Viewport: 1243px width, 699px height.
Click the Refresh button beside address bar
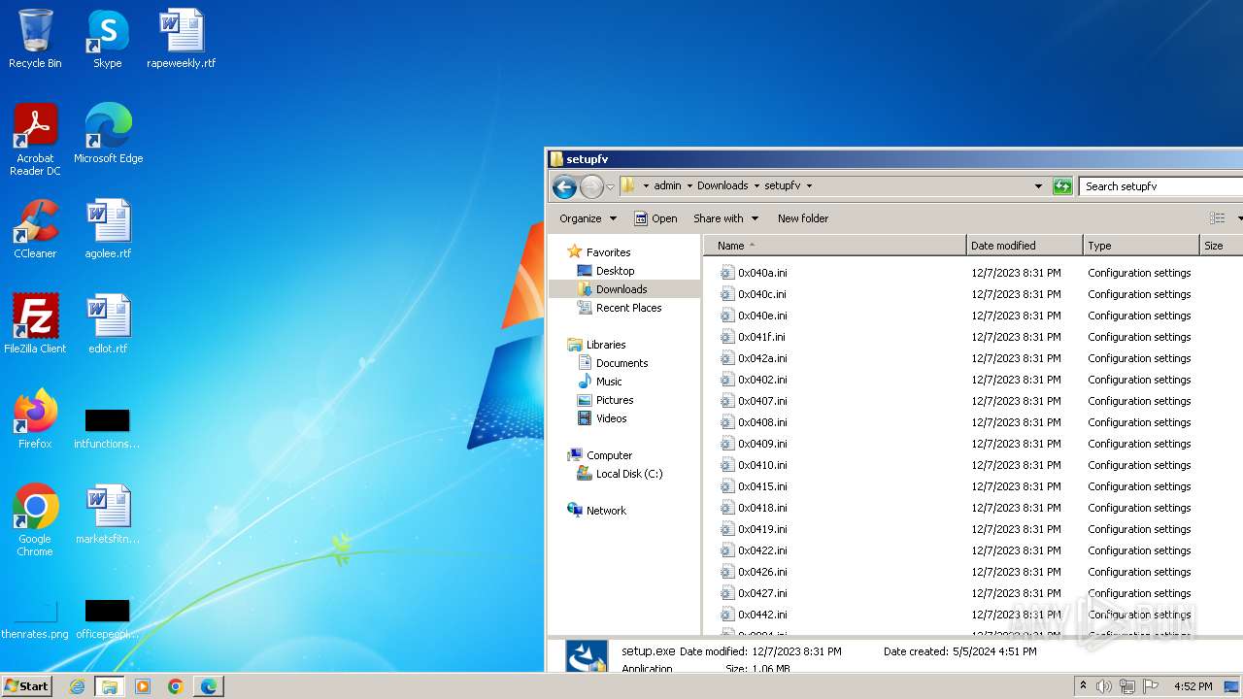point(1062,186)
